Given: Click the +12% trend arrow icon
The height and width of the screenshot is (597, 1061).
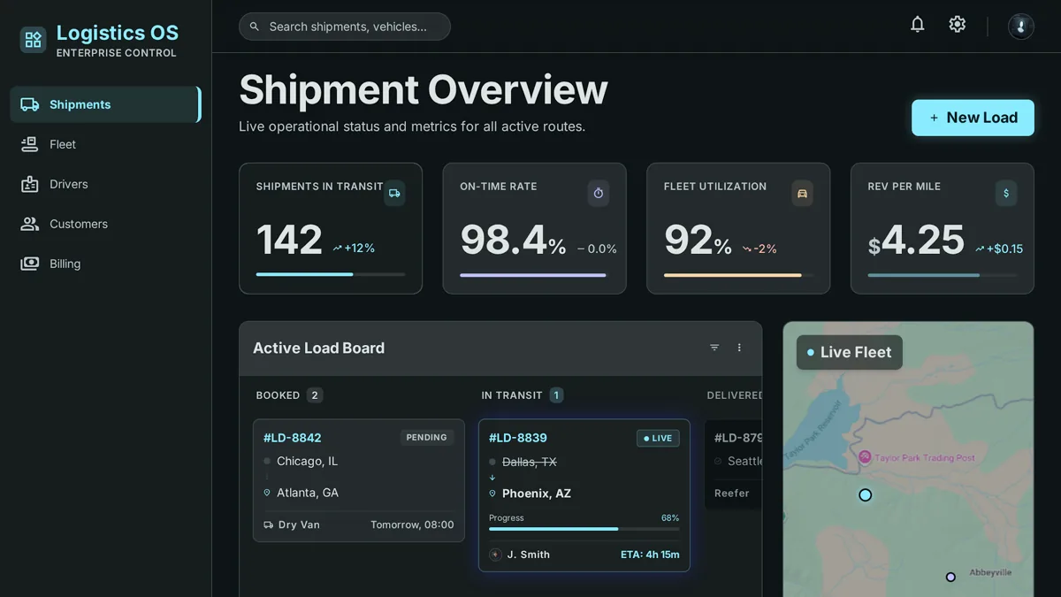Looking at the screenshot, I should coord(337,249).
